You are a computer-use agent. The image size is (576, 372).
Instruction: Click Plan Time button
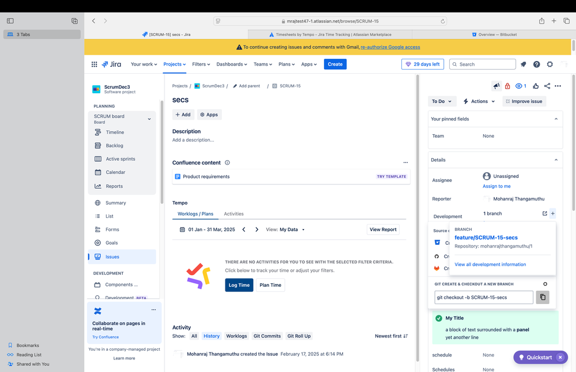(270, 285)
